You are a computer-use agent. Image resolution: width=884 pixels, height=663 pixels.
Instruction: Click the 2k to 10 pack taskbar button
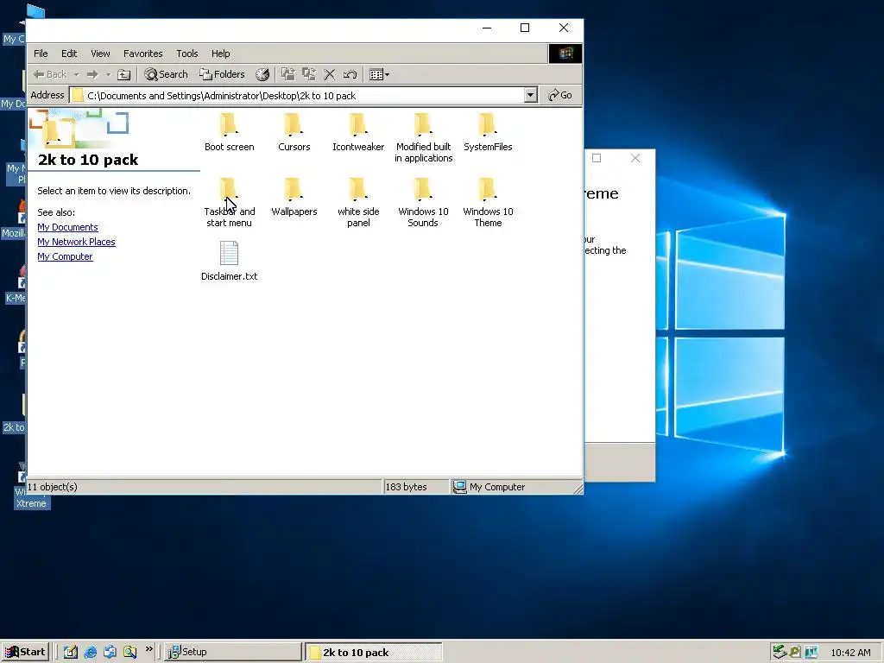374,652
